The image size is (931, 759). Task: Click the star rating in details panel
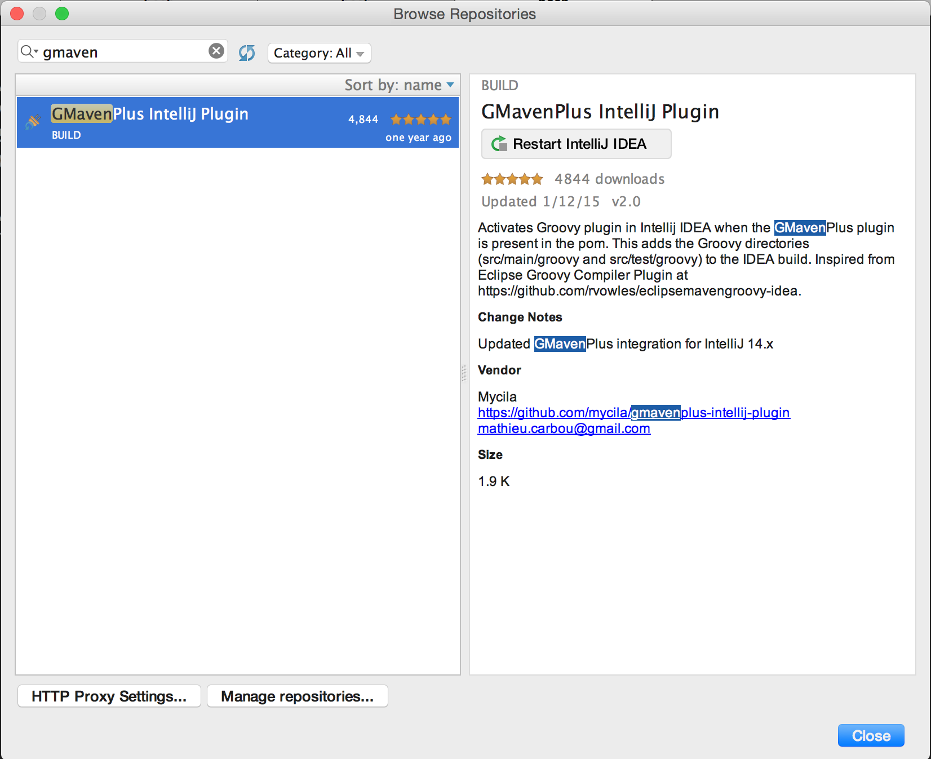point(512,179)
